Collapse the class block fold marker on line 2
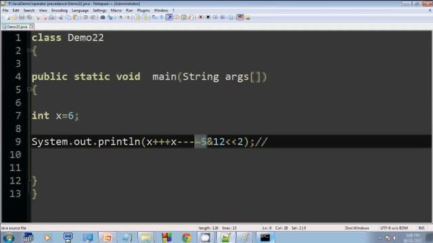The height and width of the screenshot is (243, 433). (x=28, y=50)
